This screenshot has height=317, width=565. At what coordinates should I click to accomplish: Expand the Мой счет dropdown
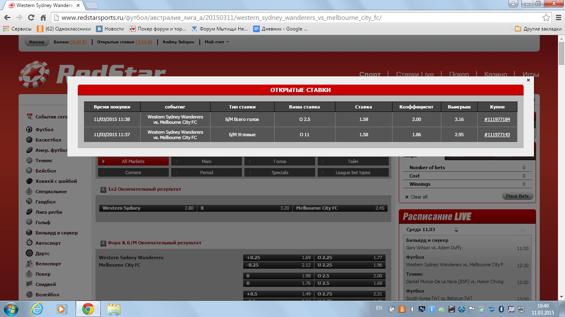click(x=217, y=42)
